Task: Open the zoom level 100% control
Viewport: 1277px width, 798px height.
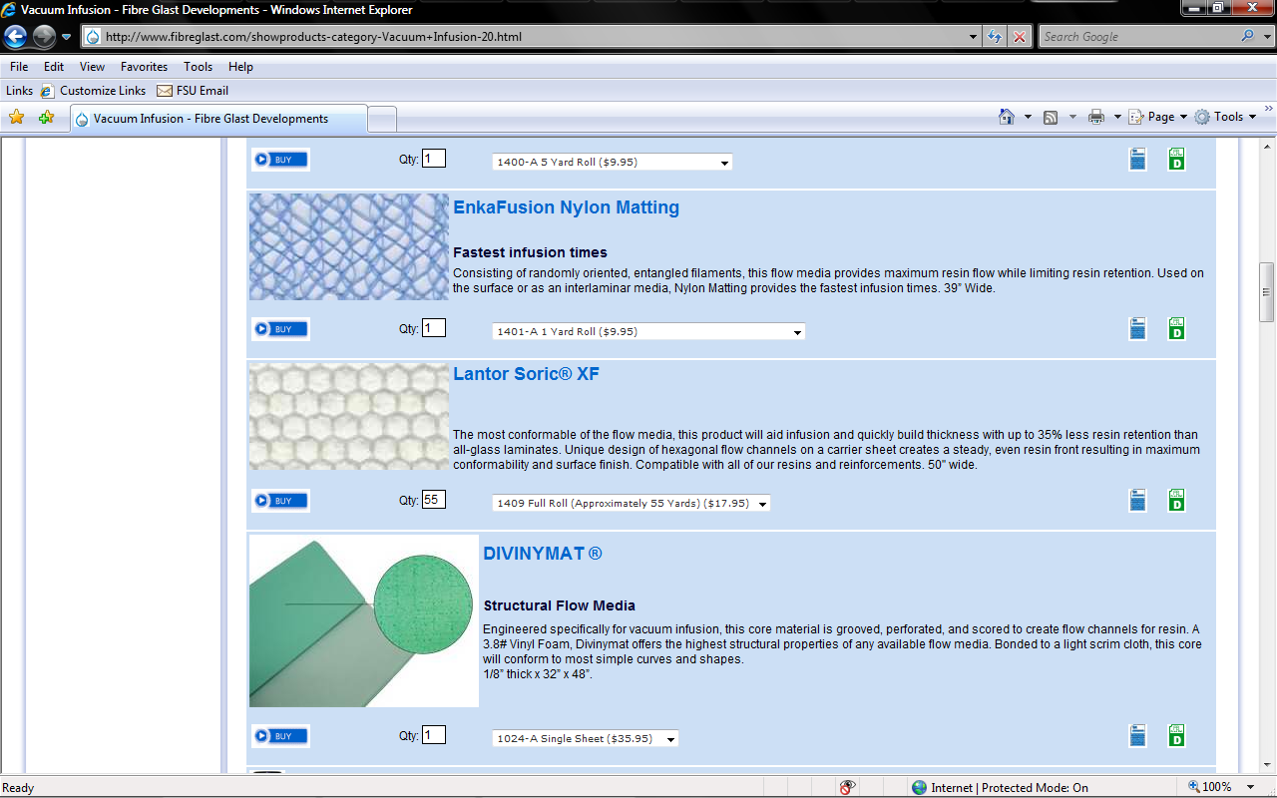Action: point(1222,787)
